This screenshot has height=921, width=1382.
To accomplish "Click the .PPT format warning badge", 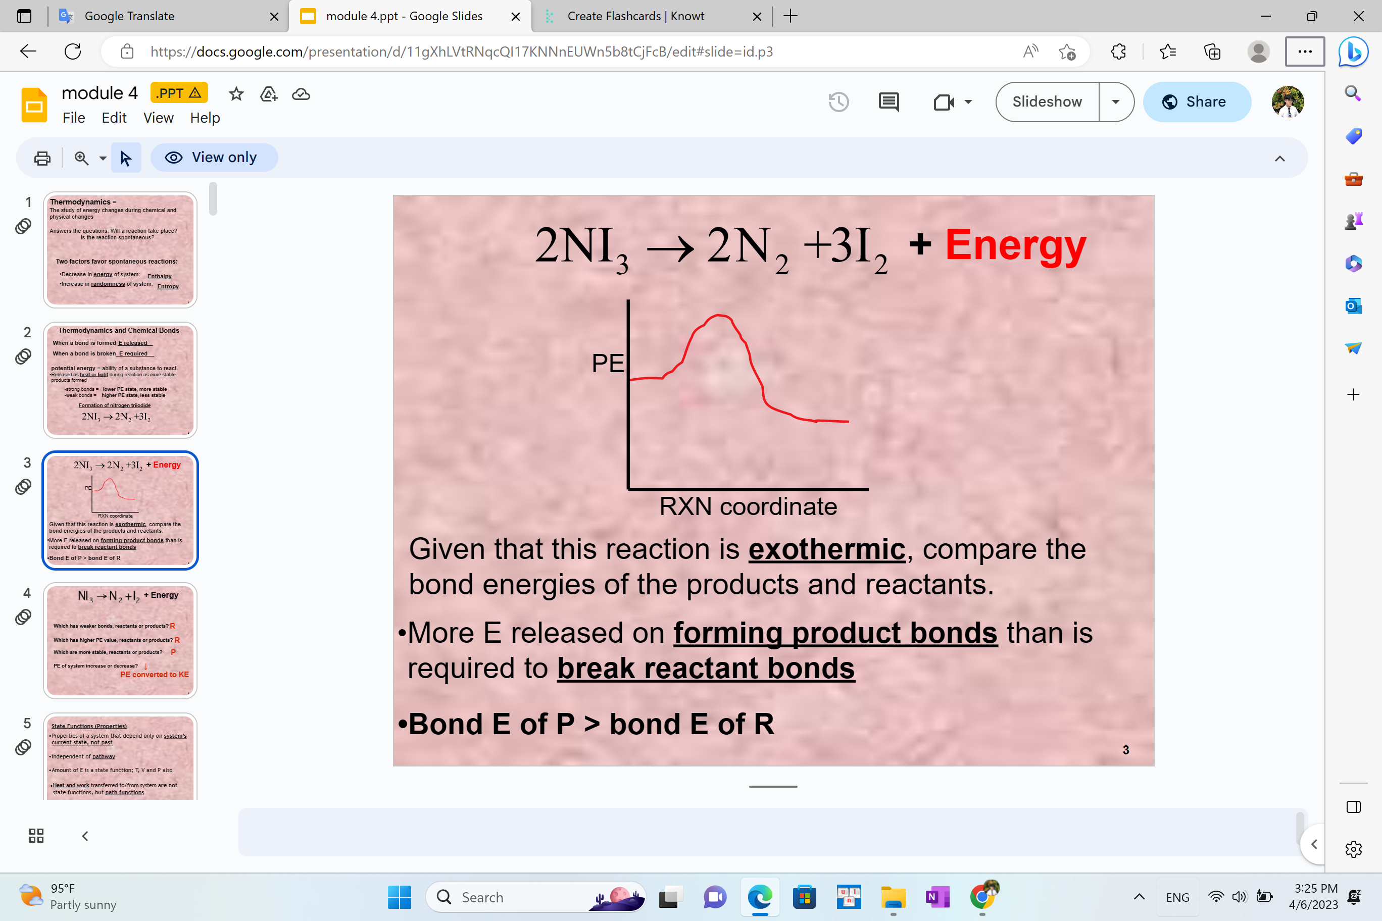I will click(x=179, y=93).
